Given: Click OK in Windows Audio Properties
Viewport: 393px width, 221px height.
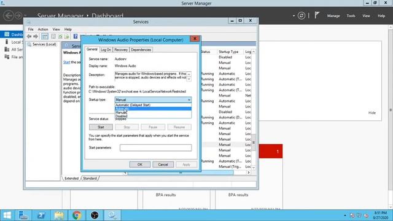Looking at the screenshot, I should click(x=140, y=165).
